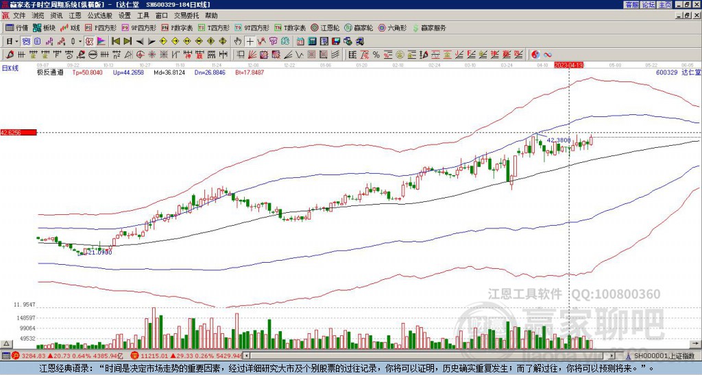Select the triangle ruler tool icon

point(128,55)
